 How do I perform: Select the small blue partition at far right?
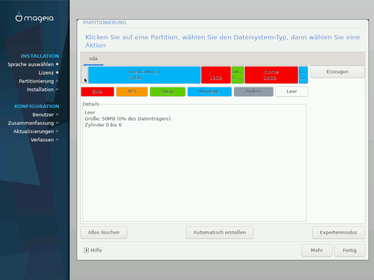[303, 75]
